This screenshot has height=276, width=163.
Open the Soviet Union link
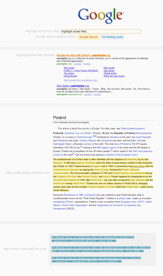tap(59, 183)
